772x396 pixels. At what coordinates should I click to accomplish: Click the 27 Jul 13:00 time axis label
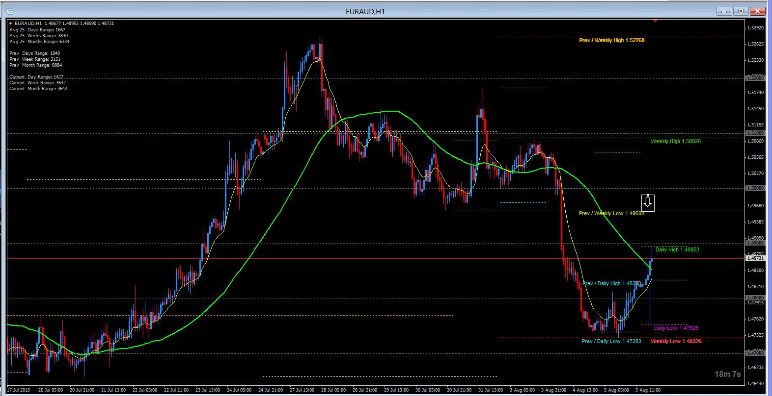302,390
